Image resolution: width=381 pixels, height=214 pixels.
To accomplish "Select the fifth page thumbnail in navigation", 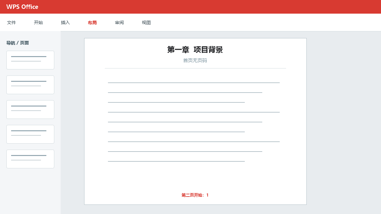I will pyautogui.click(x=30, y=159).
